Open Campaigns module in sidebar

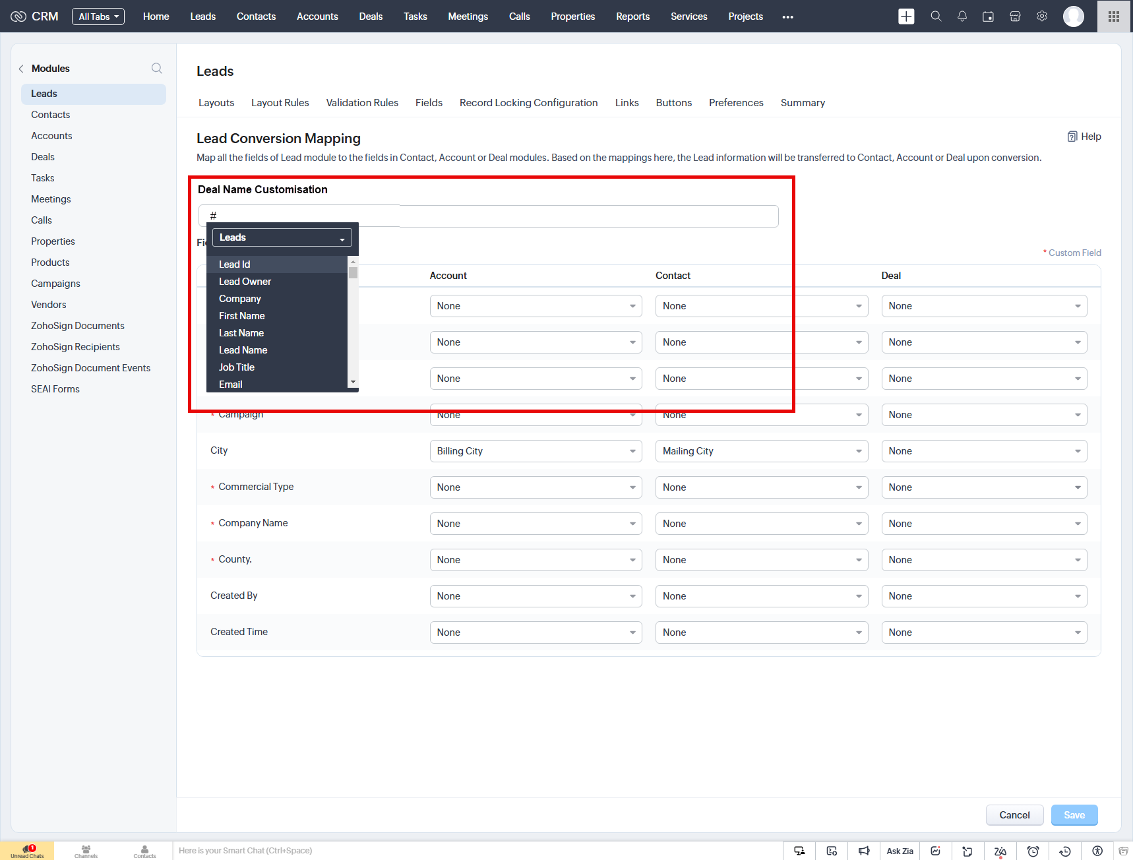55,284
